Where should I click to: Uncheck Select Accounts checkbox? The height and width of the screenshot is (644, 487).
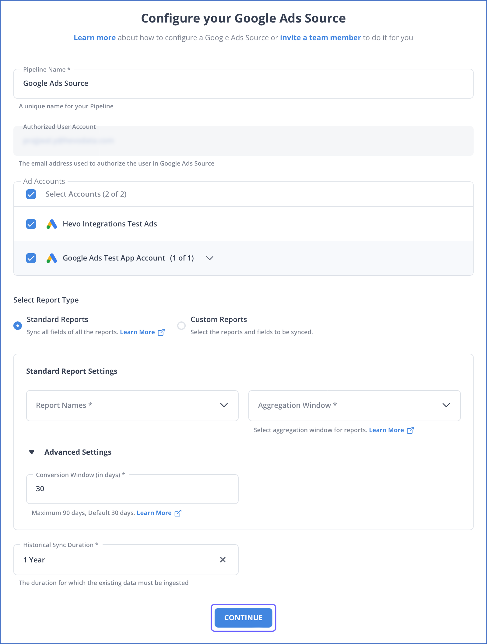click(31, 194)
